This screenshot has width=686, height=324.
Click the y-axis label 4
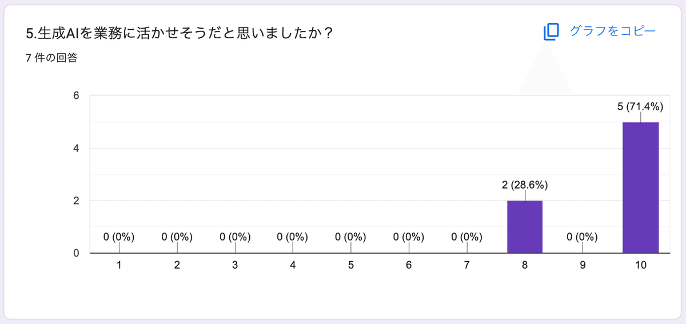[x=75, y=149]
